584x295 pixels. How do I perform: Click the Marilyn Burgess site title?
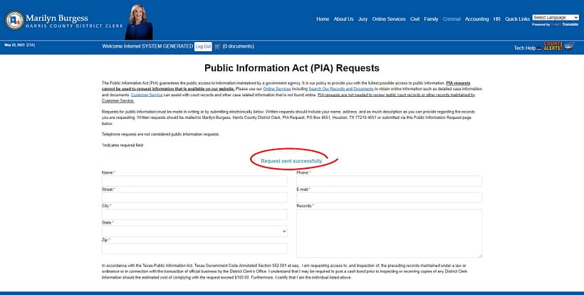tap(57, 18)
